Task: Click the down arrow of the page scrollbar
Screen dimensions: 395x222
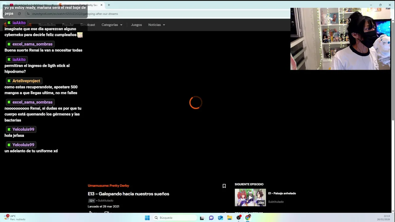Action: [x=393, y=211]
